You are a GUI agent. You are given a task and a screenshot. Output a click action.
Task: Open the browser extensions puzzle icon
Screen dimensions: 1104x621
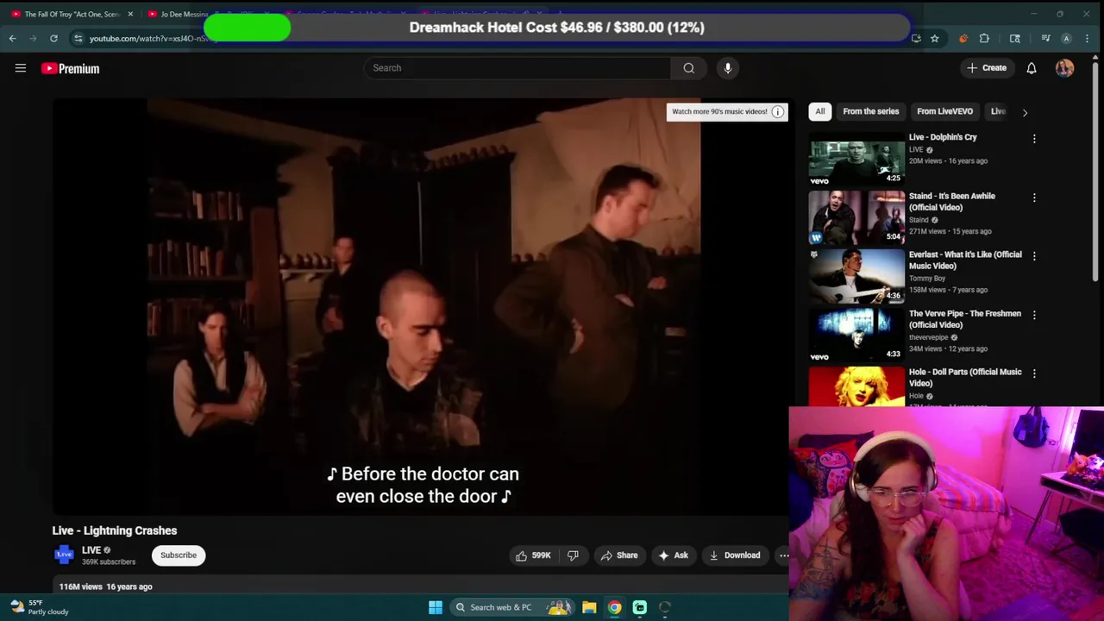coord(984,38)
